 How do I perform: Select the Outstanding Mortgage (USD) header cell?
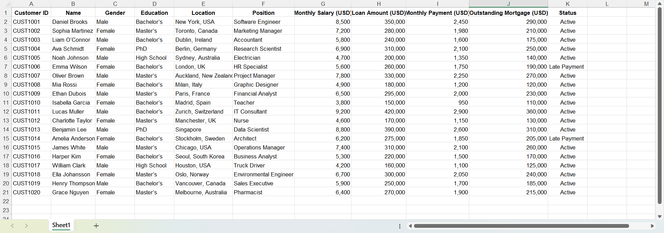point(508,13)
